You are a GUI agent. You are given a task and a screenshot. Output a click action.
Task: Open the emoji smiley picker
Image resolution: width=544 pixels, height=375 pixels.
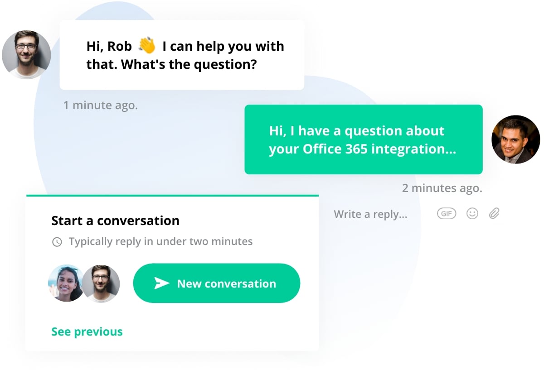(472, 213)
